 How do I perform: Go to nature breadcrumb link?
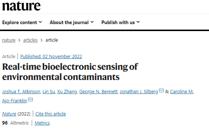9,40
